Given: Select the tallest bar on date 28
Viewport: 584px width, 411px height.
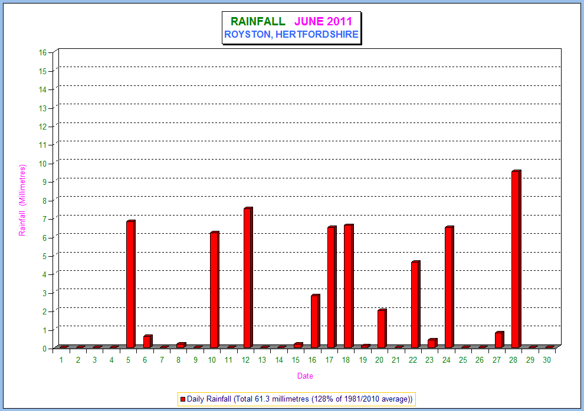Looking at the screenshot, I should click(516, 259).
